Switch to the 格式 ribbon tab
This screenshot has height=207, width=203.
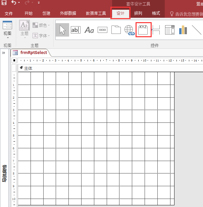pyautogui.click(x=156, y=13)
